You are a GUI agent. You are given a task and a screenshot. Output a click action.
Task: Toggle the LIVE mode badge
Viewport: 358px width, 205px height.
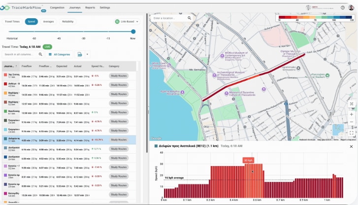(x=47, y=46)
